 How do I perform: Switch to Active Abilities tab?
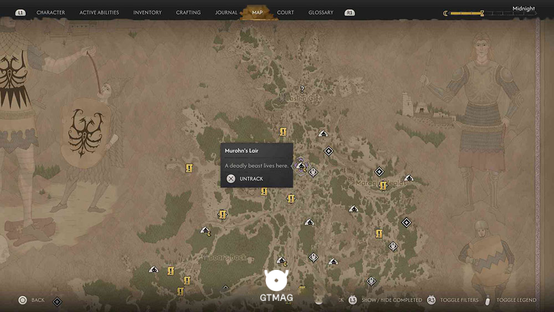pyautogui.click(x=99, y=12)
